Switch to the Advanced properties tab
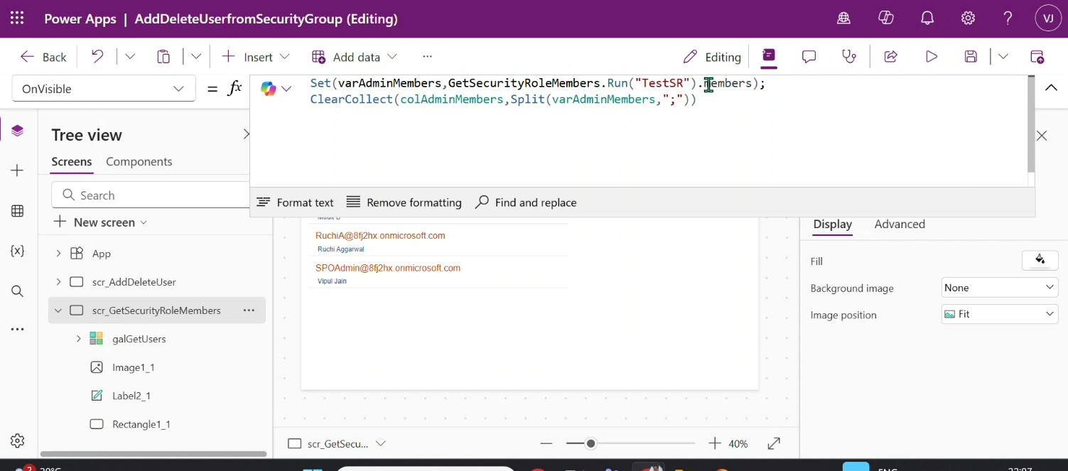Screen dimensions: 1068x471 click(899, 224)
